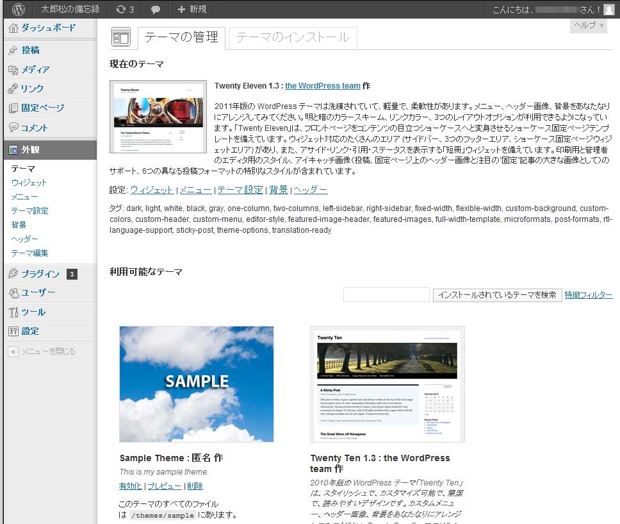This screenshot has height=524, width=620.
Task: Click the コメント speech bubble icon
Action: pyautogui.click(x=13, y=128)
